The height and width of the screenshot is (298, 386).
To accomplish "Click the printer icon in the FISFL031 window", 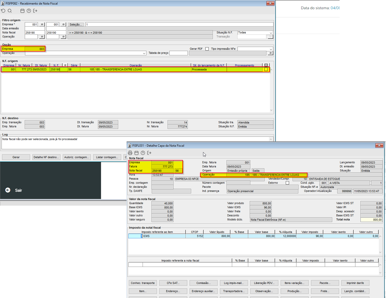I will 130,153.
